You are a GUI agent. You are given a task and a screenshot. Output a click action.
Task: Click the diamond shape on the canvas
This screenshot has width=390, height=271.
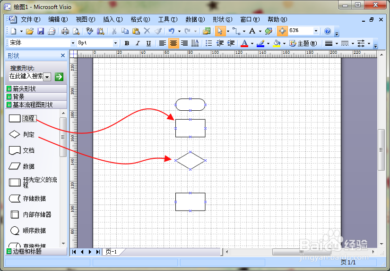191,161
